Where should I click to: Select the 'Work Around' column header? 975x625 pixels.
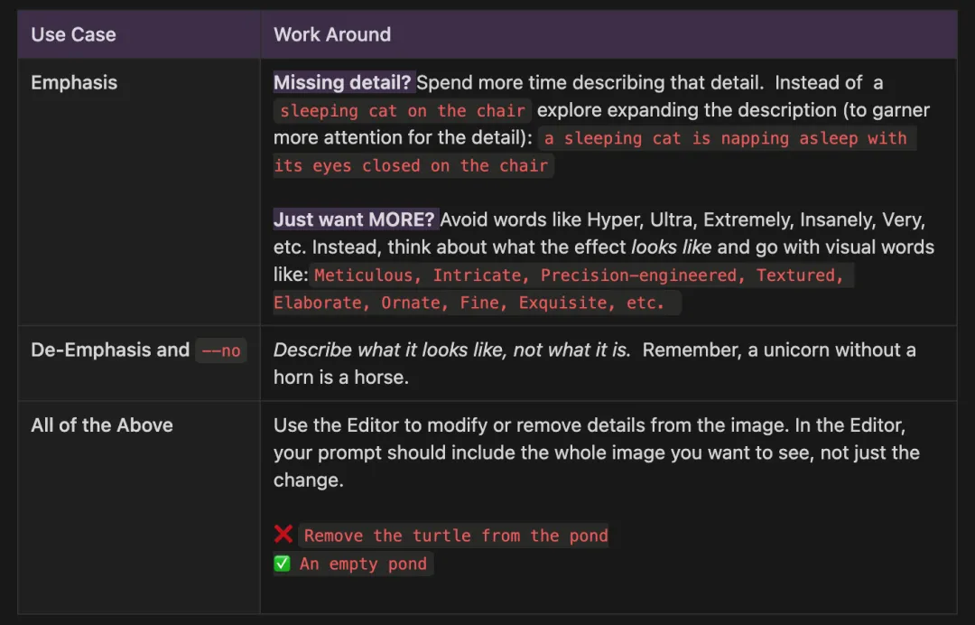332,34
